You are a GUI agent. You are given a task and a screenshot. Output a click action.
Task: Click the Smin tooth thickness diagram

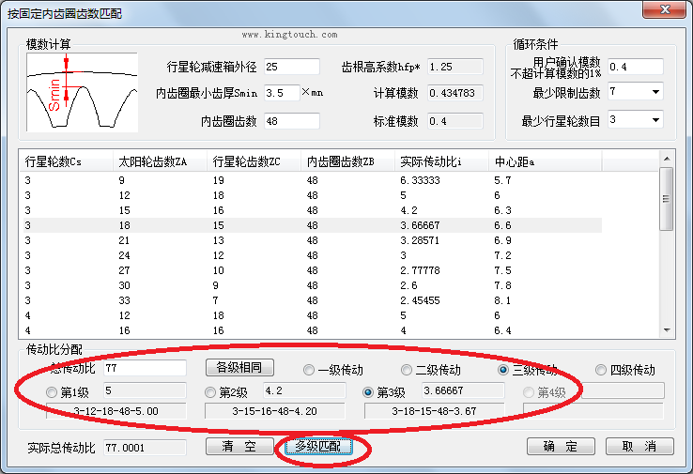click(83, 92)
